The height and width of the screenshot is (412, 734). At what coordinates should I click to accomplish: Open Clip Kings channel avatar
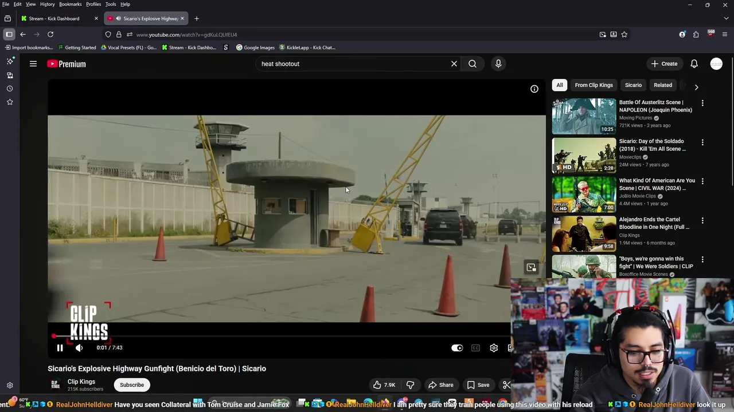click(x=55, y=385)
